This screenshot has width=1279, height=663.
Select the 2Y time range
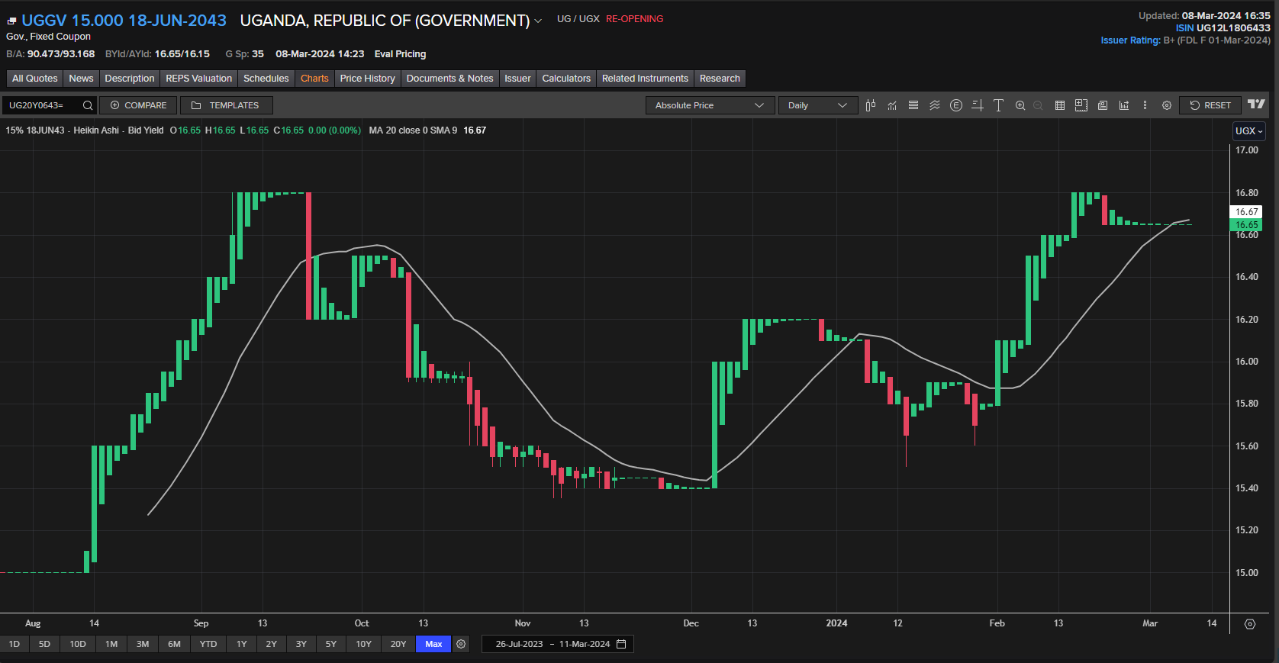[x=272, y=644]
